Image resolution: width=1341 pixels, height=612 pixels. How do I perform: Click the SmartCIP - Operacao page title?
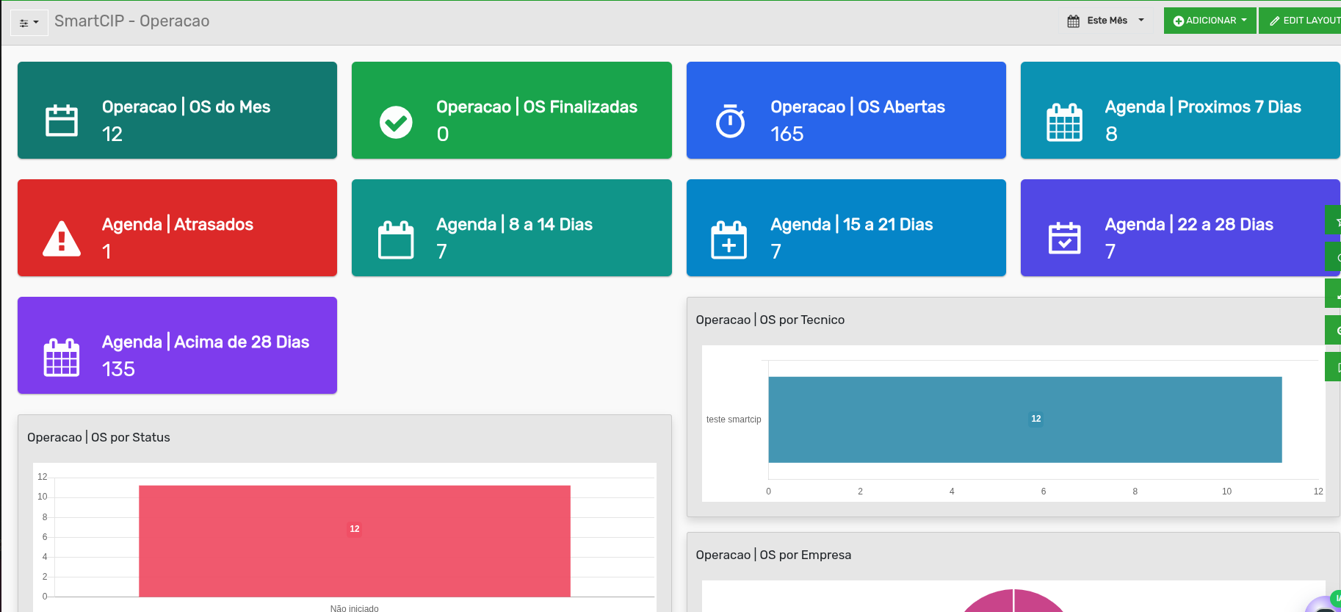[x=132, y=21]
